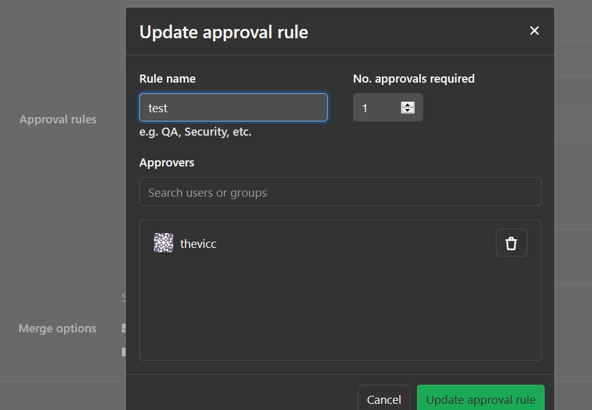
Task: Click the No. approvals required label
Action: point(413,79)
